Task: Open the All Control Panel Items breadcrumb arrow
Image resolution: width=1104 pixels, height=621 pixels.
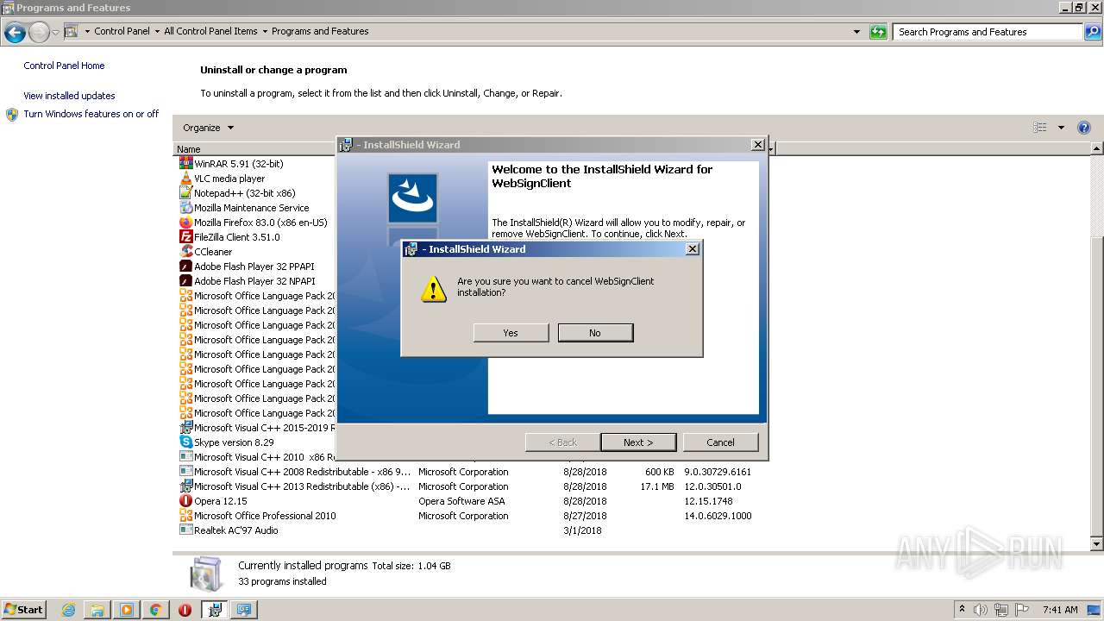Action: [265, 31]
